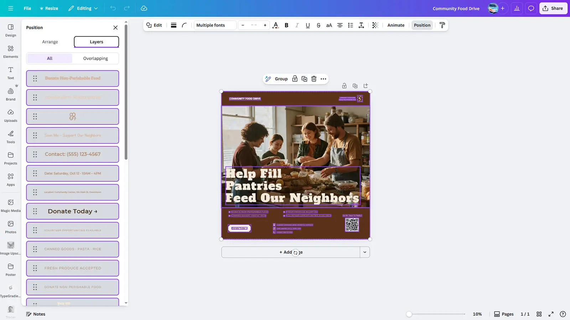Open Magic Media in the sidebar
The width and height of the screenshot is (570, 320).
pyautogui.click(x=11, y=206)
